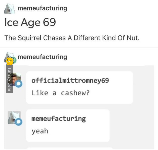Open memeufacturing username in the reply bubble
Viewport: 158px width, 150px height.
coord(58,118)
